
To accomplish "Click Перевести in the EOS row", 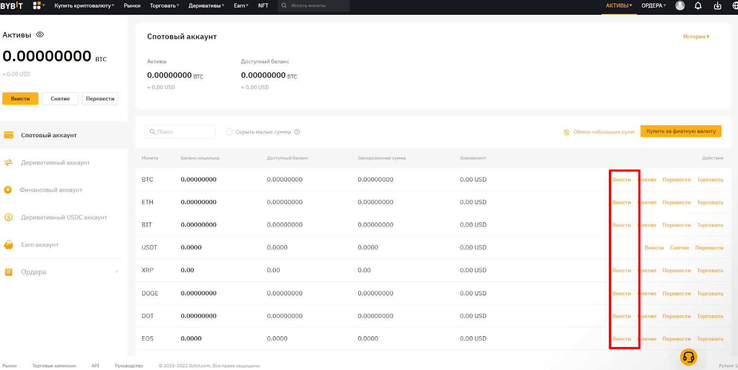I will [x=677, y=339].
